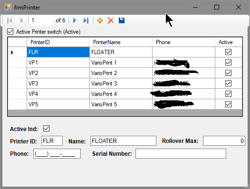Move to the next record

click(x=75, y=20)
